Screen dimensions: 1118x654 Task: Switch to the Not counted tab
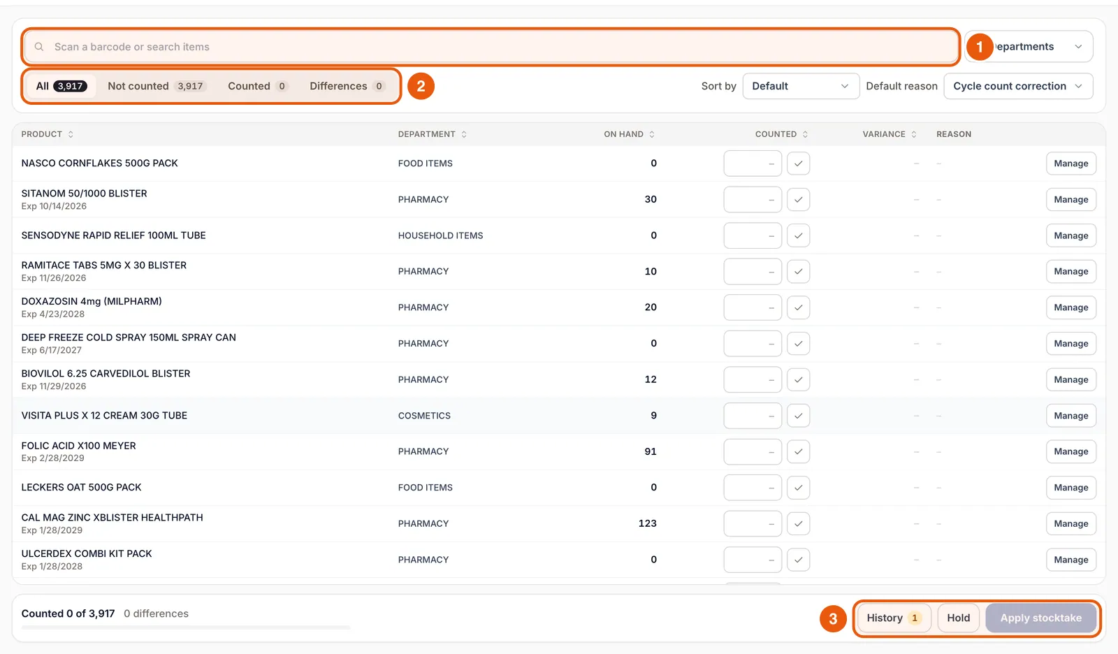(x=156, y=86)
